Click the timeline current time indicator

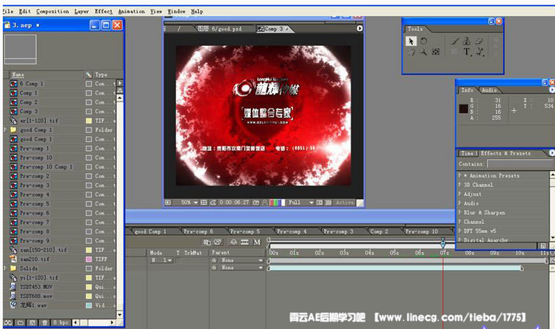coord(443,243)
